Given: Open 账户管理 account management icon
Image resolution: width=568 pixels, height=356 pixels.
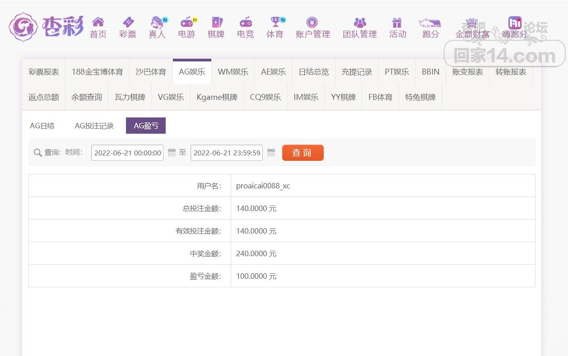Looking at the screenshot, I should click(x=312, y=22).
